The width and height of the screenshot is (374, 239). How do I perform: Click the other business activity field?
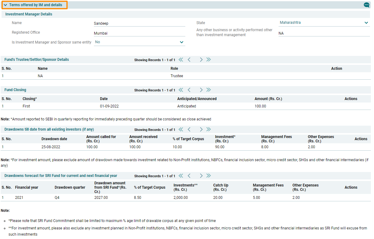point(324,33)
